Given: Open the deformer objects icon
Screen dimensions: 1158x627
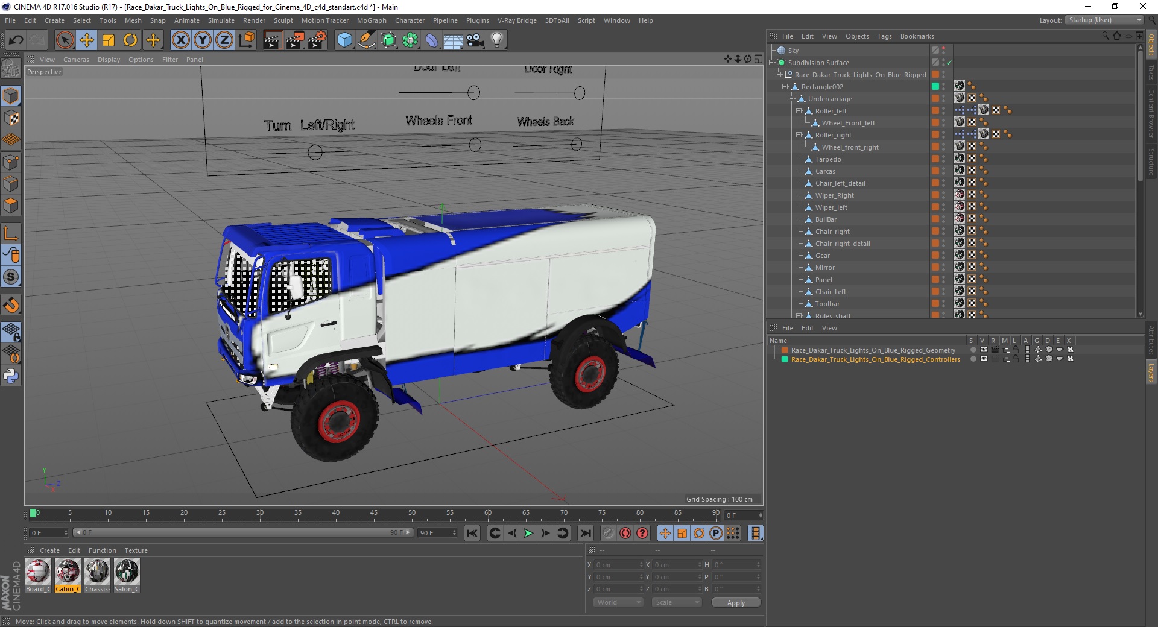Looking at the screenshot, I should (432, 40).
